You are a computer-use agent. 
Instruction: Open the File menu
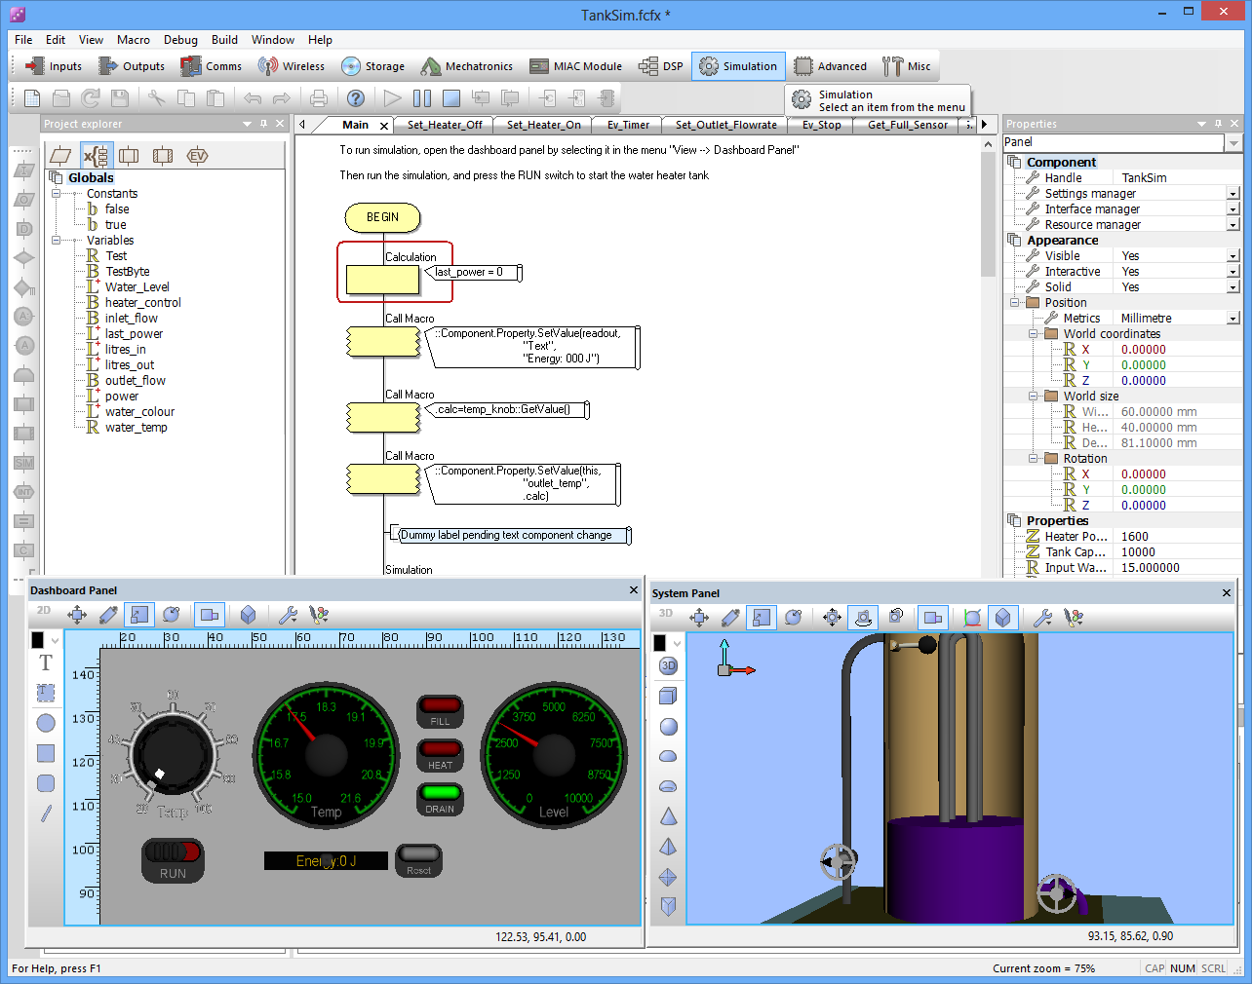(x=23, y=40)
